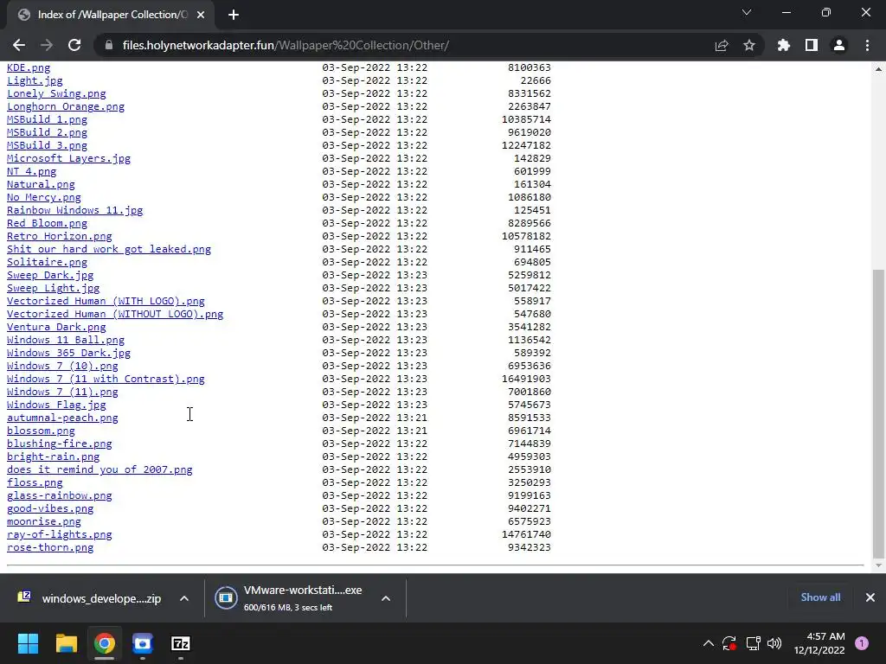Open Chrome extensions puzzle icon
The width and height of the screenshot is (886, 664).
(784, 45)
